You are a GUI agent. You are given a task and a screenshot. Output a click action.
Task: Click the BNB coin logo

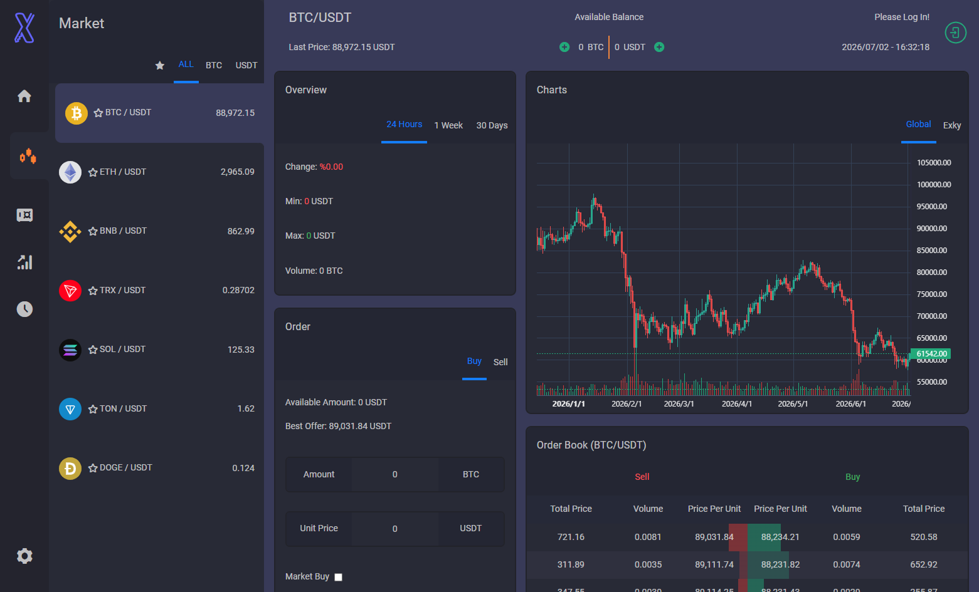point(70,232)
